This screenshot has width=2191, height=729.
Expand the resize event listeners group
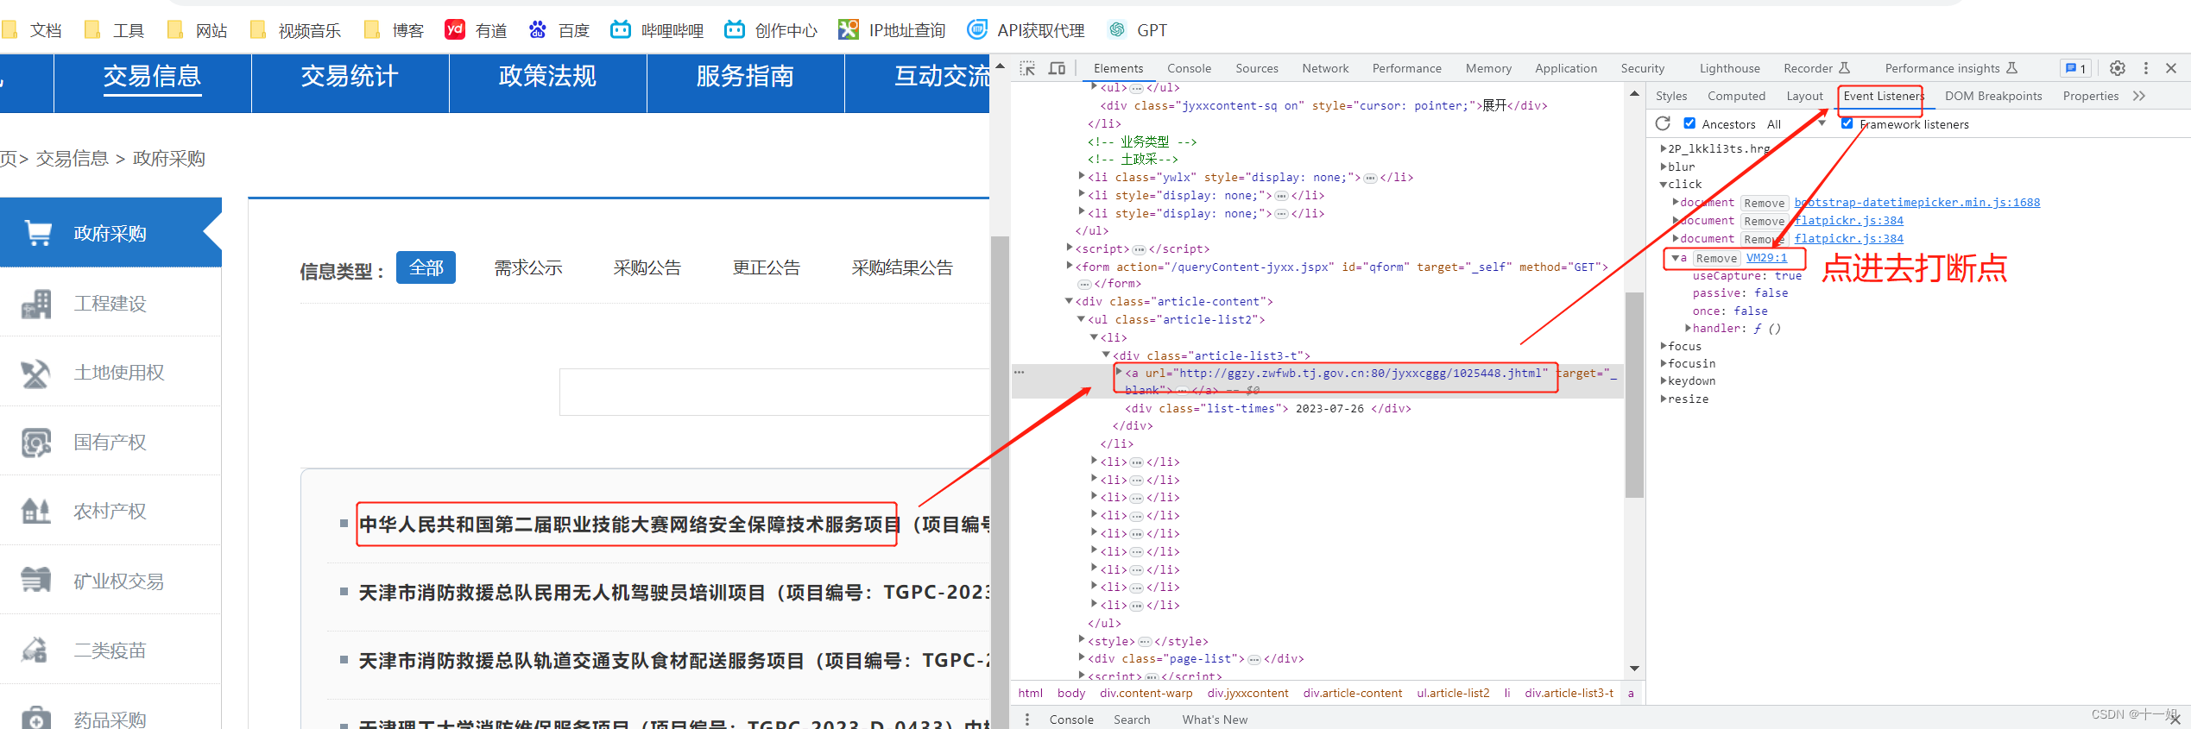(1664, 399)
